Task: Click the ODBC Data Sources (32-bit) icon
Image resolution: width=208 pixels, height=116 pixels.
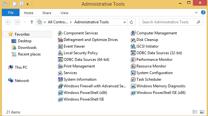Action: [x=133, y=53]
